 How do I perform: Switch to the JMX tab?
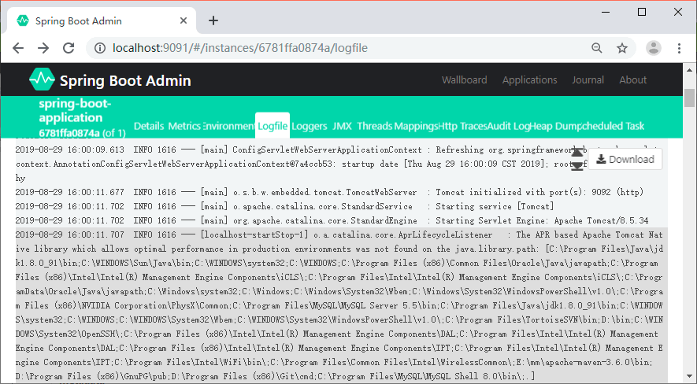(342, 126)
